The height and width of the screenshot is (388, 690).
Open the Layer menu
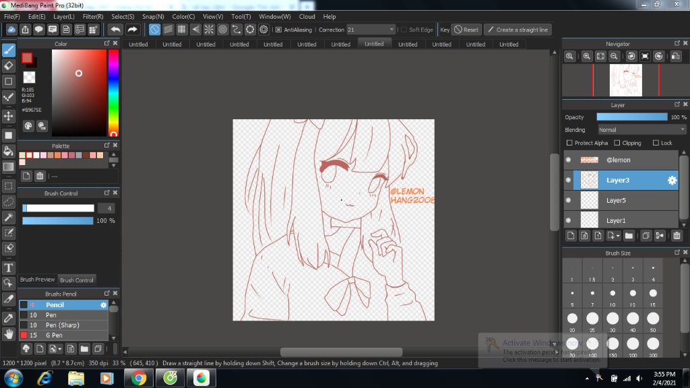click(x=64, y=17)
